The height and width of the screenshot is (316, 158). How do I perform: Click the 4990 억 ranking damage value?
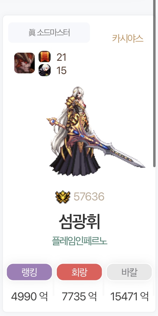[x=30, y=297]
